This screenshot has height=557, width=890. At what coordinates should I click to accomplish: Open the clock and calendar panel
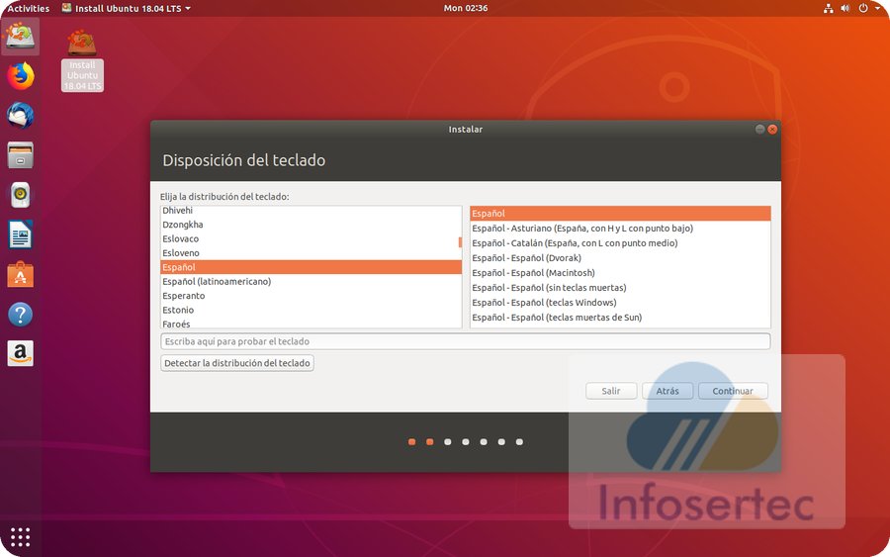tap(466, 8)
